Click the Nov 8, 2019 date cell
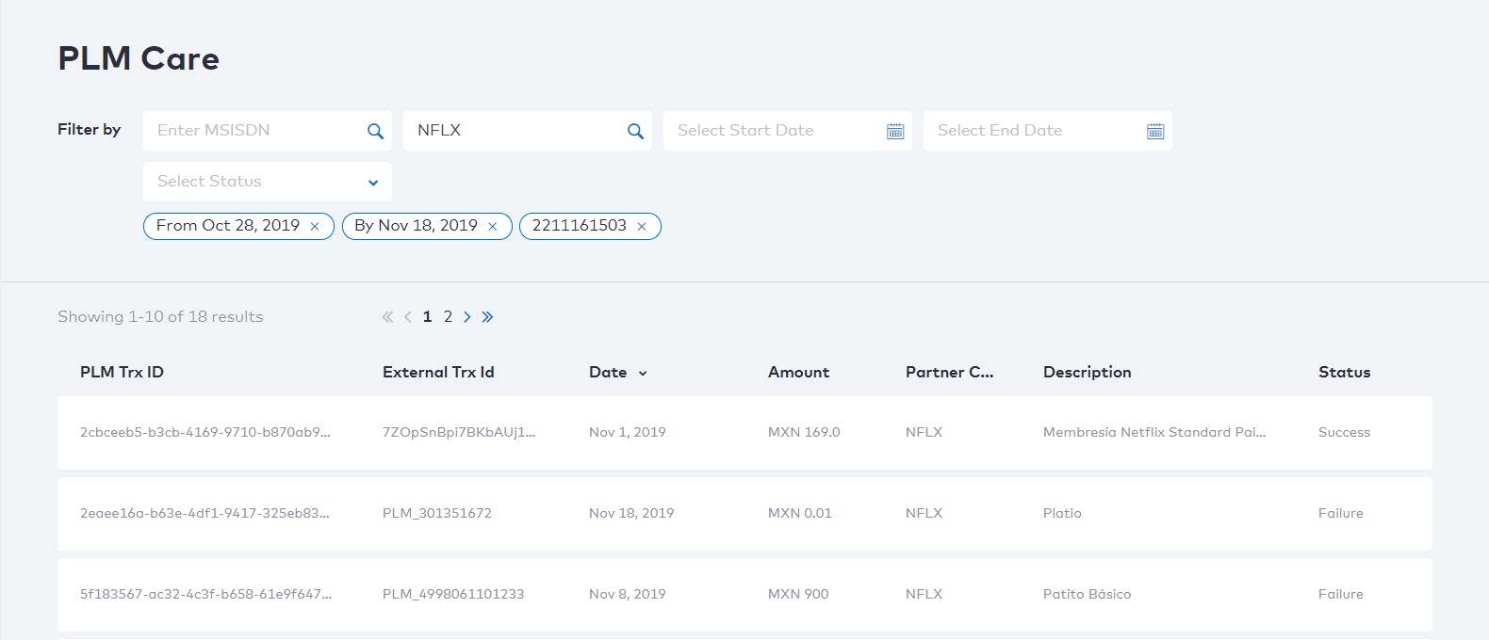Image resolution: width=1489 pixels, height=640 pixels. tap(627, 595)
